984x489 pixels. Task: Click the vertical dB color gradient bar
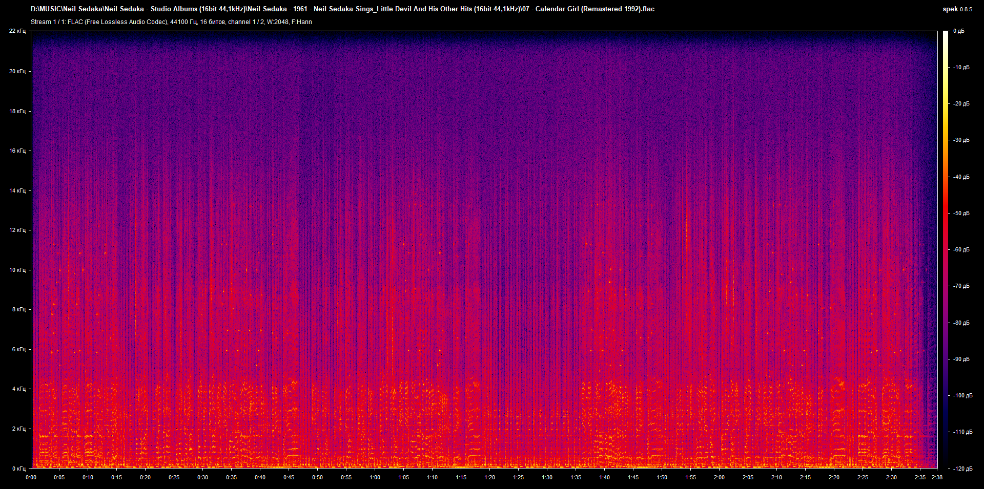pos(946,249)
